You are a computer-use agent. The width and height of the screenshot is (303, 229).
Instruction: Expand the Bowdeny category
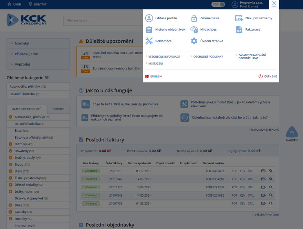(x=11, y=151)
